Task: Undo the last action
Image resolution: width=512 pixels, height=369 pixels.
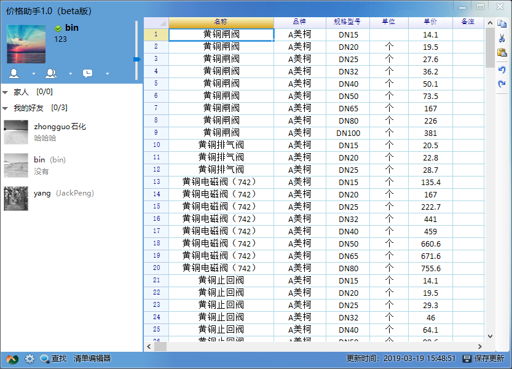Action: click(x=502, y=69)
